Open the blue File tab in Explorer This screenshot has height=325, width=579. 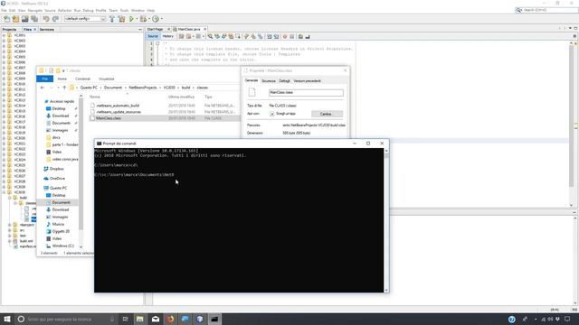[44, 79]
